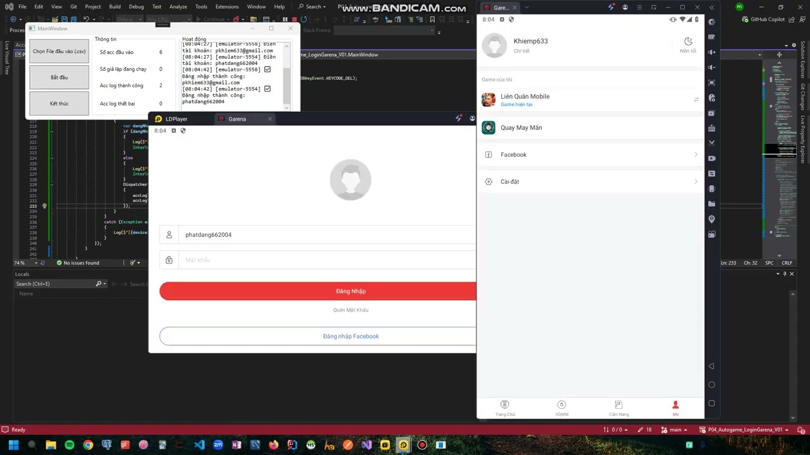Click the Locals Search (Ctrl+E) box

pos(54,284)
